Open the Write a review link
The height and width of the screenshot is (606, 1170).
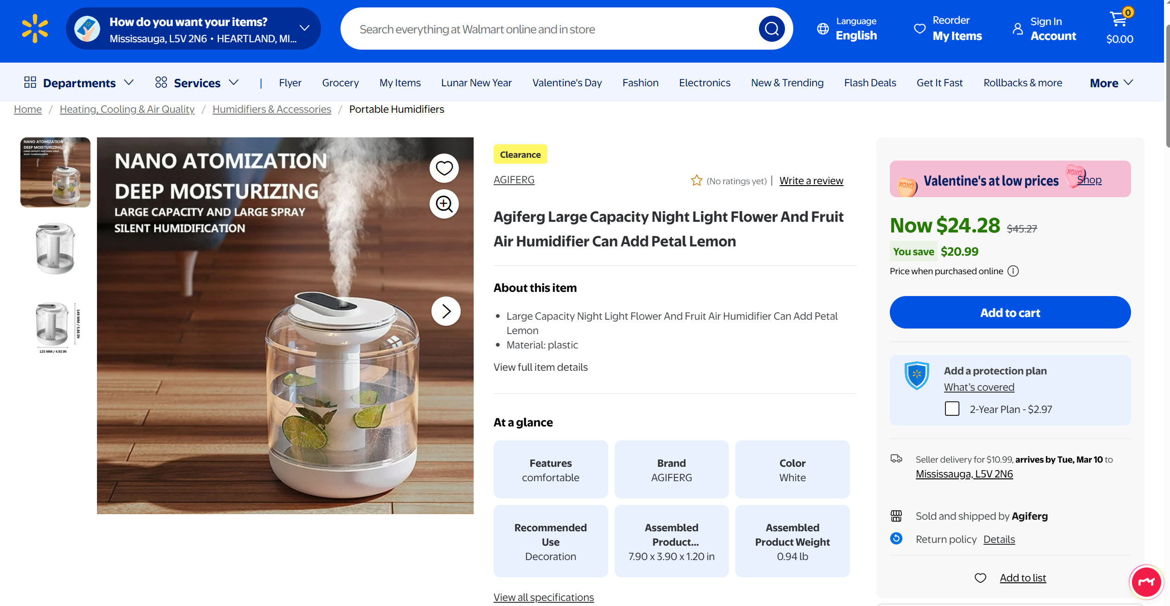click(811, 181)
